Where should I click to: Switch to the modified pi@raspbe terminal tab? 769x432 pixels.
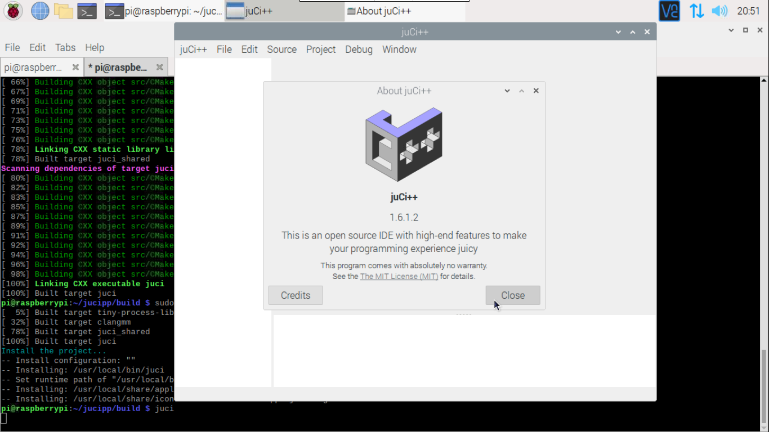(x=118, y=67)
